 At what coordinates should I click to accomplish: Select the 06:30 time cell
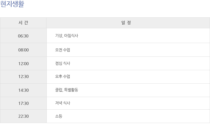point(23,36)
